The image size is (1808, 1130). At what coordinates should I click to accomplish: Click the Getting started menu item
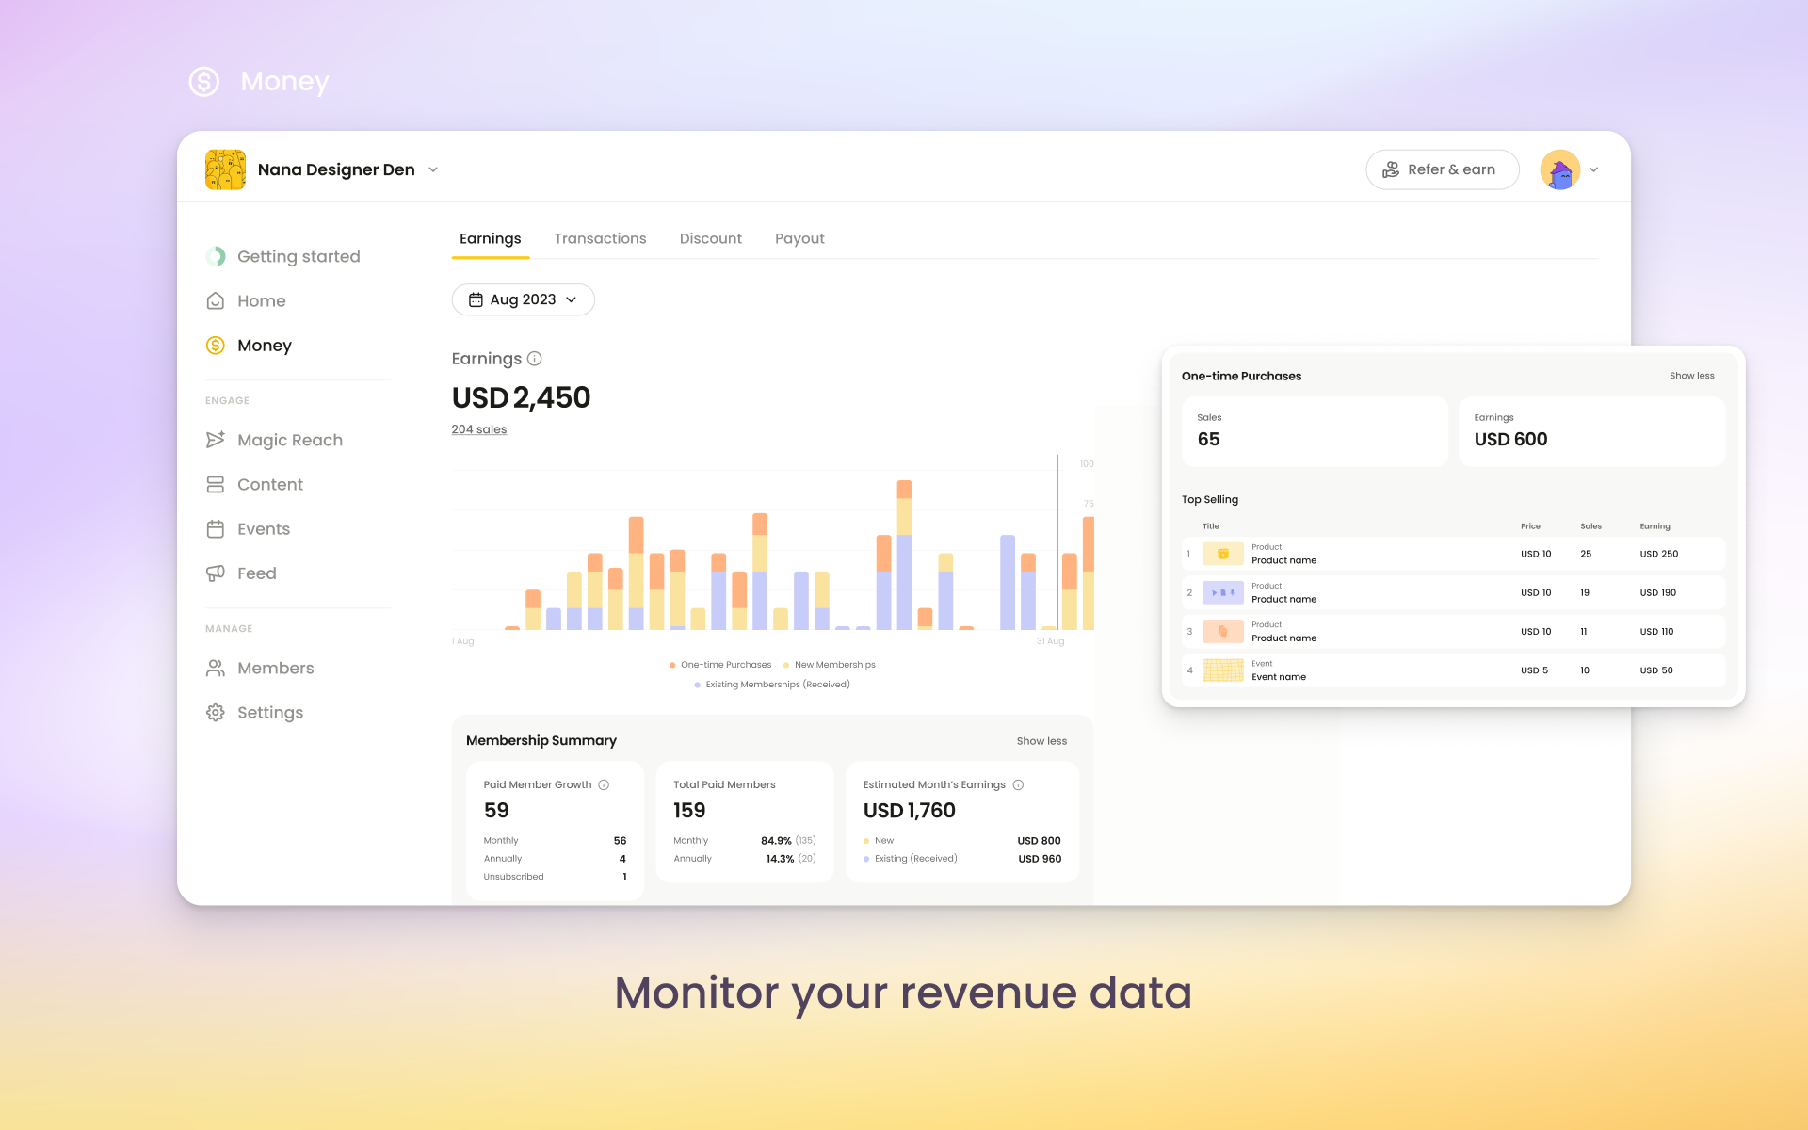pyautogui.click(x=299, y=256)
